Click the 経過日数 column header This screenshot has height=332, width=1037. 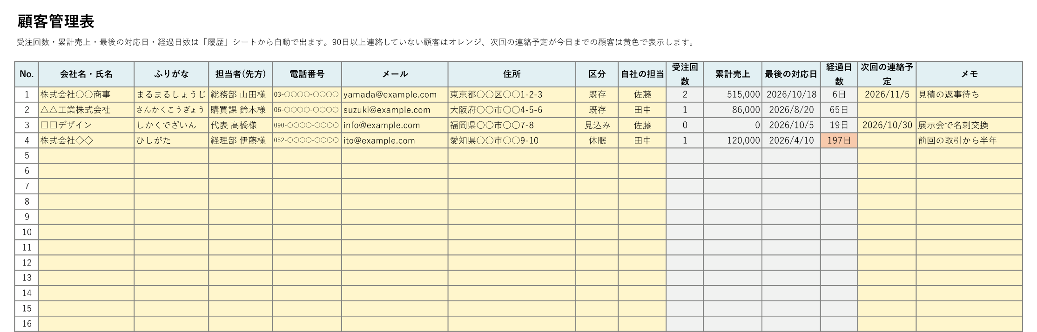[839, 74]
